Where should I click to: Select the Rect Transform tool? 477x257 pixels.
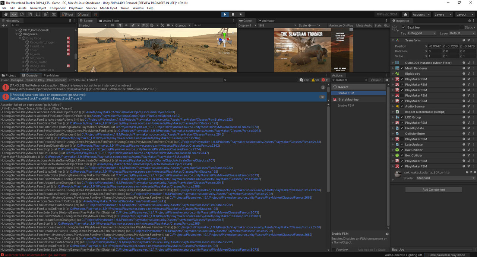tap(38, 14)
